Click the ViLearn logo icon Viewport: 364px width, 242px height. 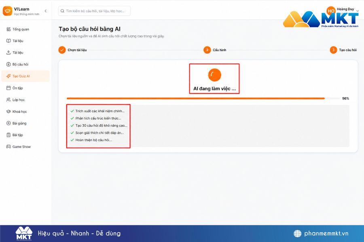coord(7,11)
